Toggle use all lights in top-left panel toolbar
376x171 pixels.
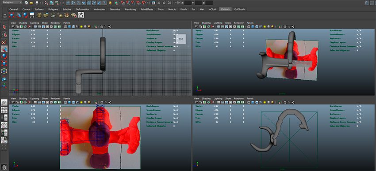pos(81,26)
